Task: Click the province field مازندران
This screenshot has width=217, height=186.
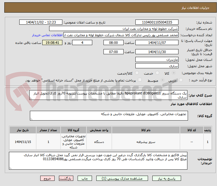Action: tap(157, 59)
